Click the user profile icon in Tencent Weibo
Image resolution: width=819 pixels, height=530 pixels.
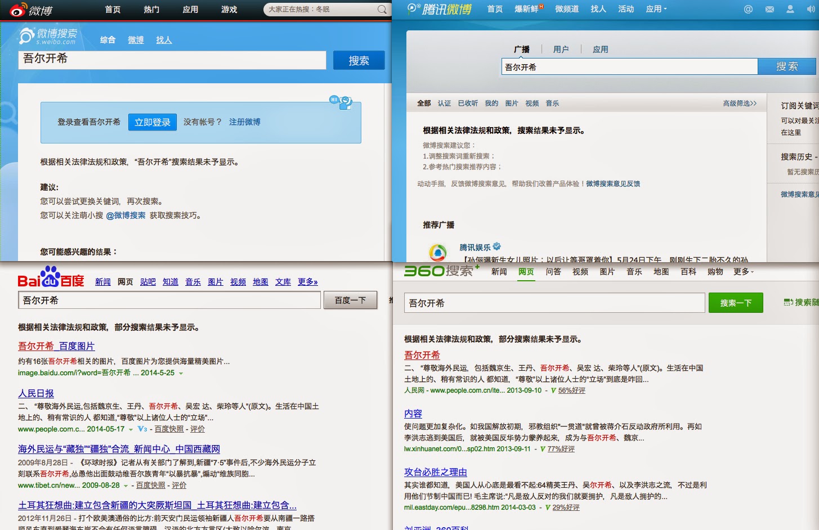pyautogui.click(x=790, y=9)
